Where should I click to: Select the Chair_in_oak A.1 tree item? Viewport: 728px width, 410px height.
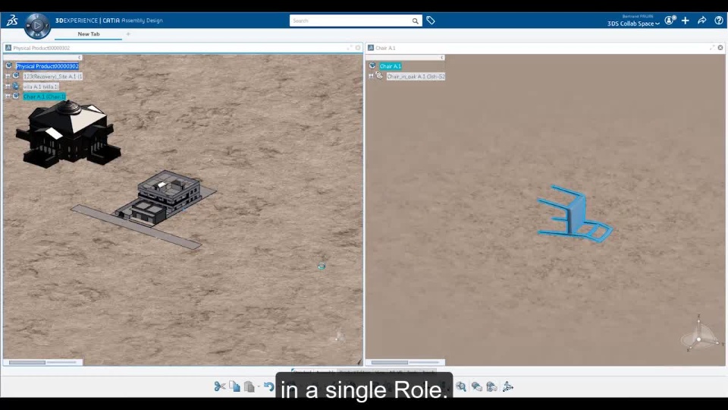pos(416,76)
